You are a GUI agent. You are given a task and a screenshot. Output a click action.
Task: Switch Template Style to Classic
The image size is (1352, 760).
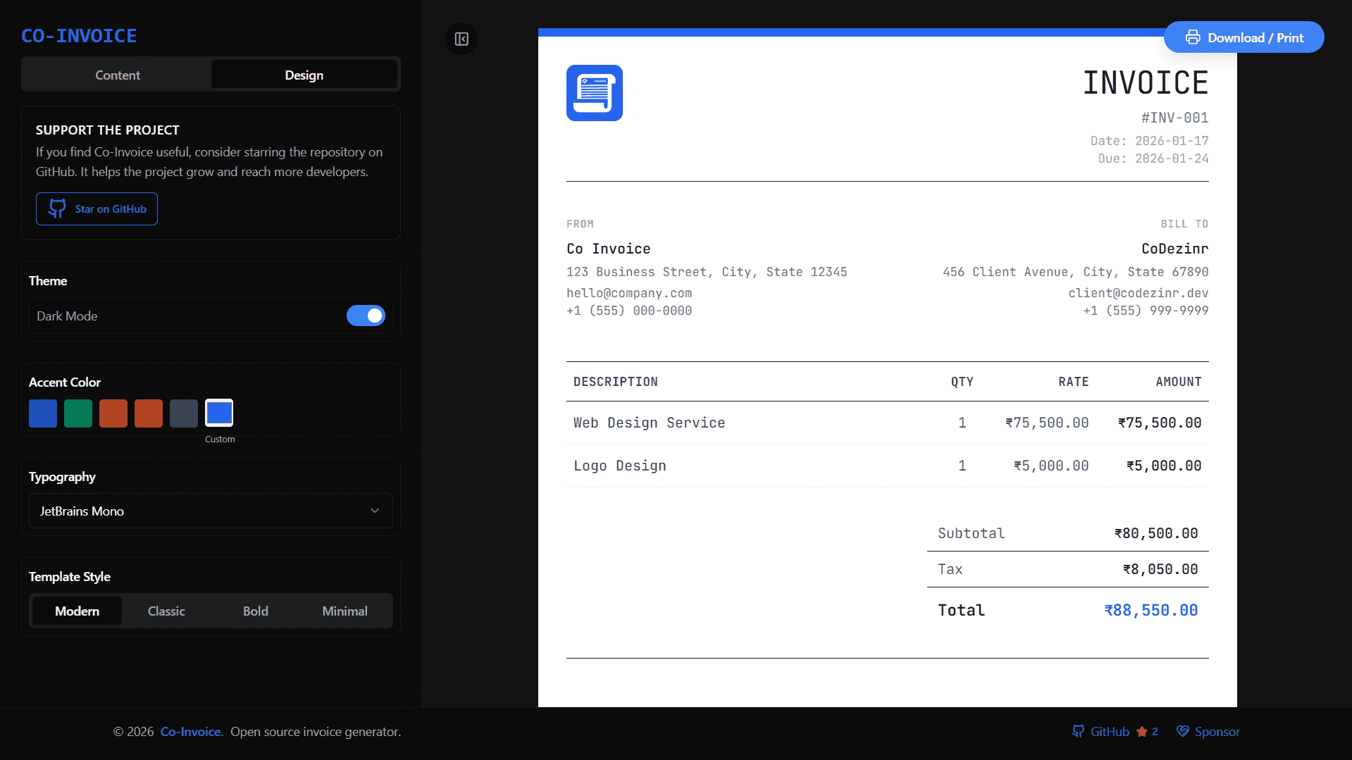[x=166, y=611]
